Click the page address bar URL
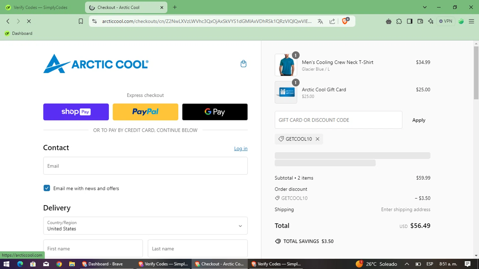 207,21
